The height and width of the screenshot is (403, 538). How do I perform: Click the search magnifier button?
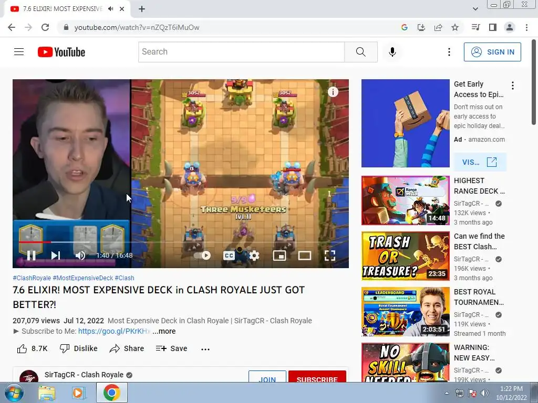pyautogui.click(x=360, y=52)
